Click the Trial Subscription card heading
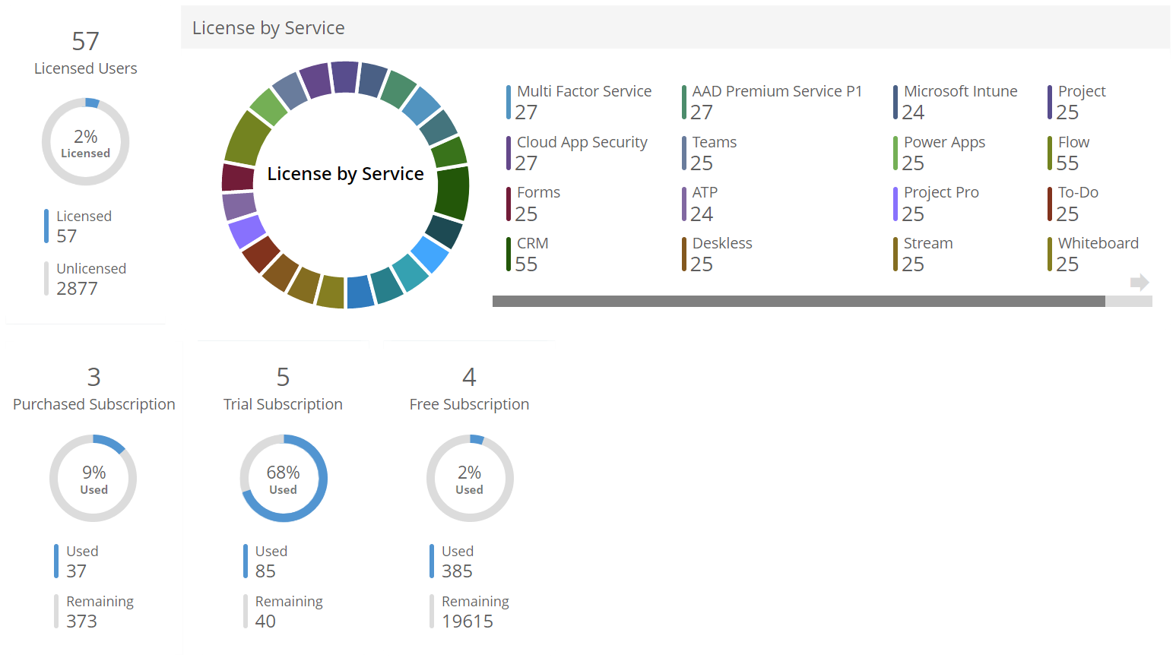The height and width of the screenshot is (661, 1176). (x=283, y=403)
